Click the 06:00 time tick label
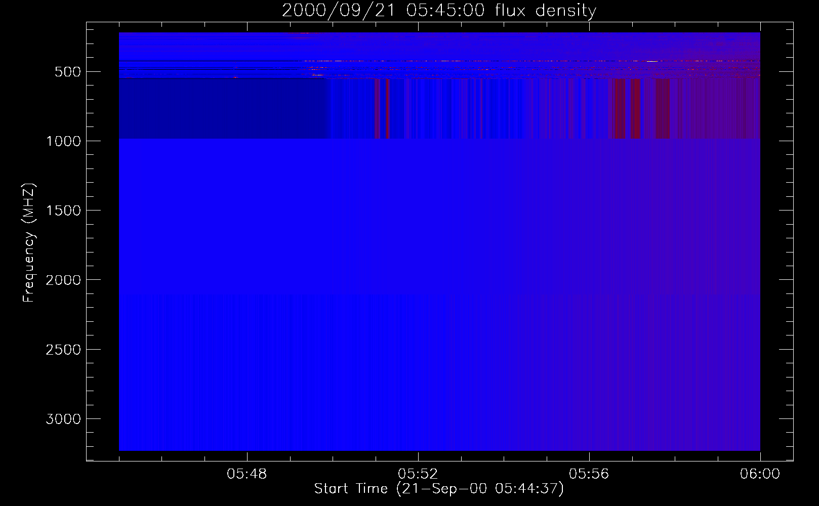The height and width of the screenshot is (506, 819). 760,474
